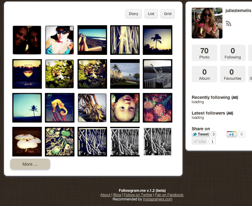The image size is (252, 206).
Task: Open julieziemelis profile picture
Action: click(x=207, y=23)
